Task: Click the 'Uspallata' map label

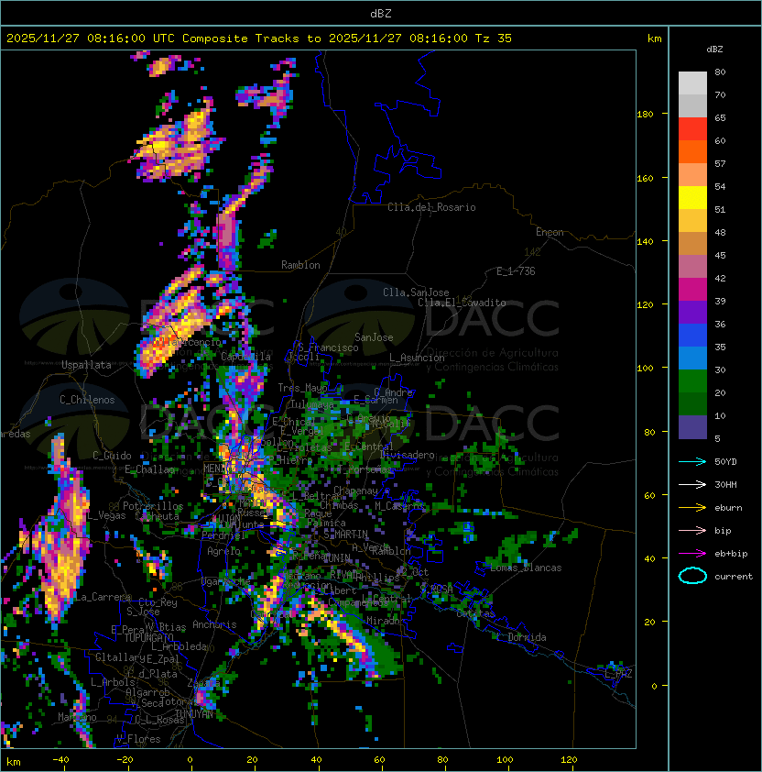Action: click(x=86, y=365)
